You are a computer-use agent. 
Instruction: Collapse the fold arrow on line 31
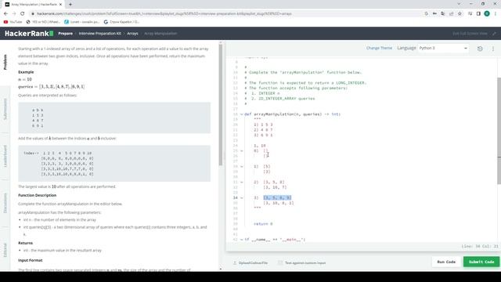242,182
